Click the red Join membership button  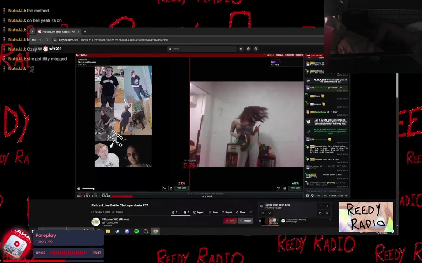[x=230, y=221]
